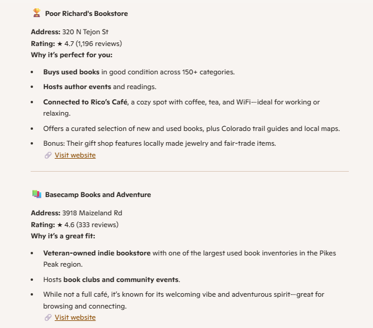
Task: Open Poor Richard's Bookstore Visit website link
Action: [75, 155]
